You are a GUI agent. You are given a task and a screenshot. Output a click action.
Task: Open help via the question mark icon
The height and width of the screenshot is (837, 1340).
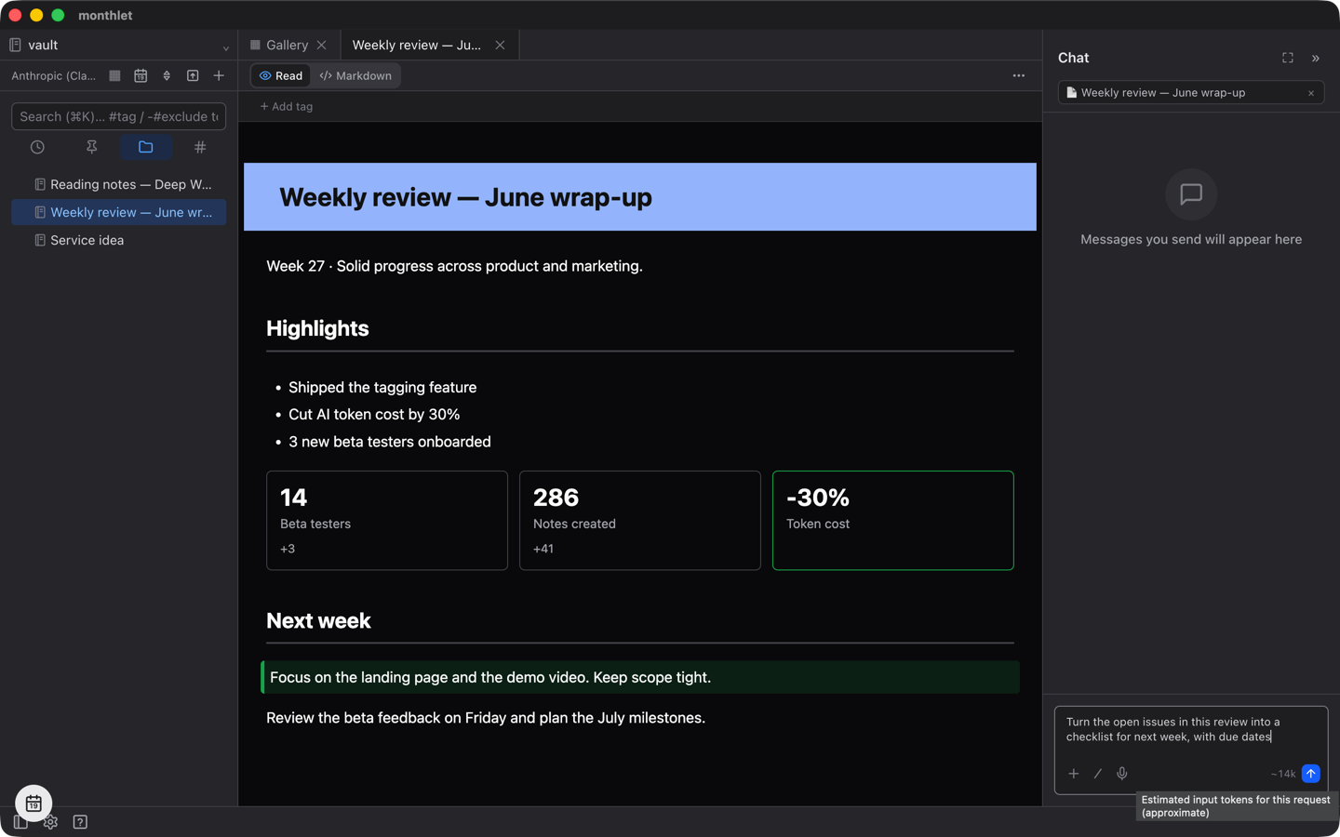tap(80, 822)
